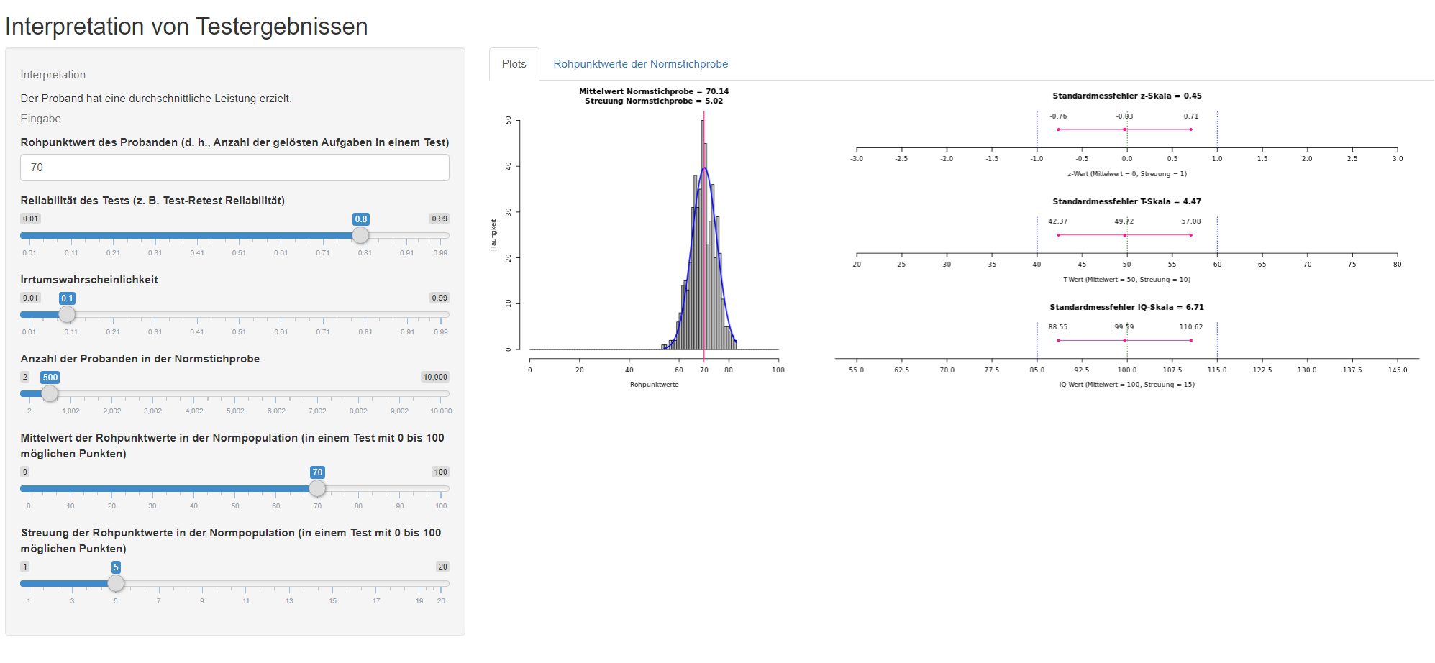Click the Reliabilität slider maximum label 0.99
Screen dimensions: 1435x663
439,219
